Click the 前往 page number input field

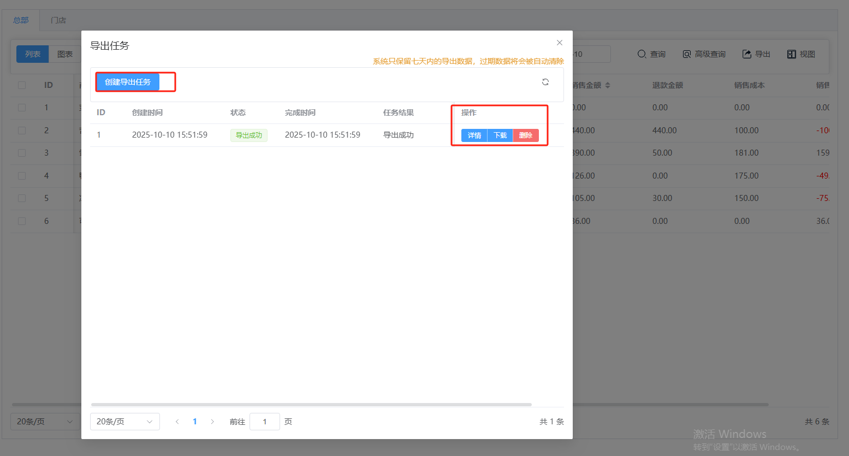(x=265, y=422)
